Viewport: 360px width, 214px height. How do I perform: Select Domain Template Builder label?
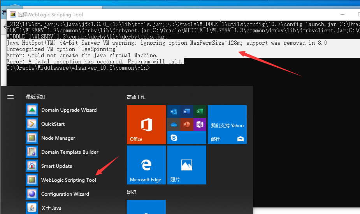coord(70,152)
